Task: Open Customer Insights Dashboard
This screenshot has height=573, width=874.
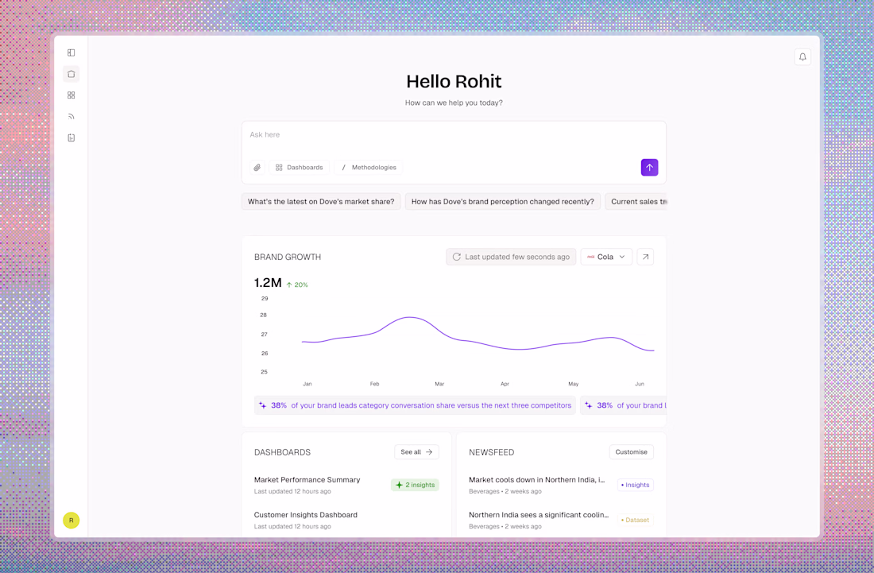Action: [x=305, y=515]
